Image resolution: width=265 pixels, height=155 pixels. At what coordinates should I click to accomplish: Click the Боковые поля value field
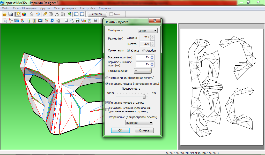(143, 57)
